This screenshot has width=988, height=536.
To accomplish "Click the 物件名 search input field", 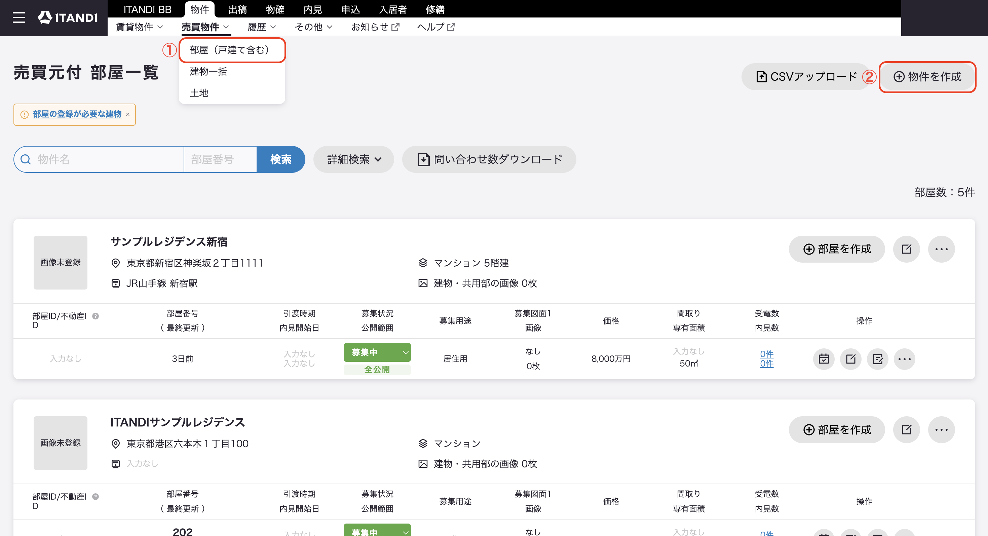I will [100, 159].
